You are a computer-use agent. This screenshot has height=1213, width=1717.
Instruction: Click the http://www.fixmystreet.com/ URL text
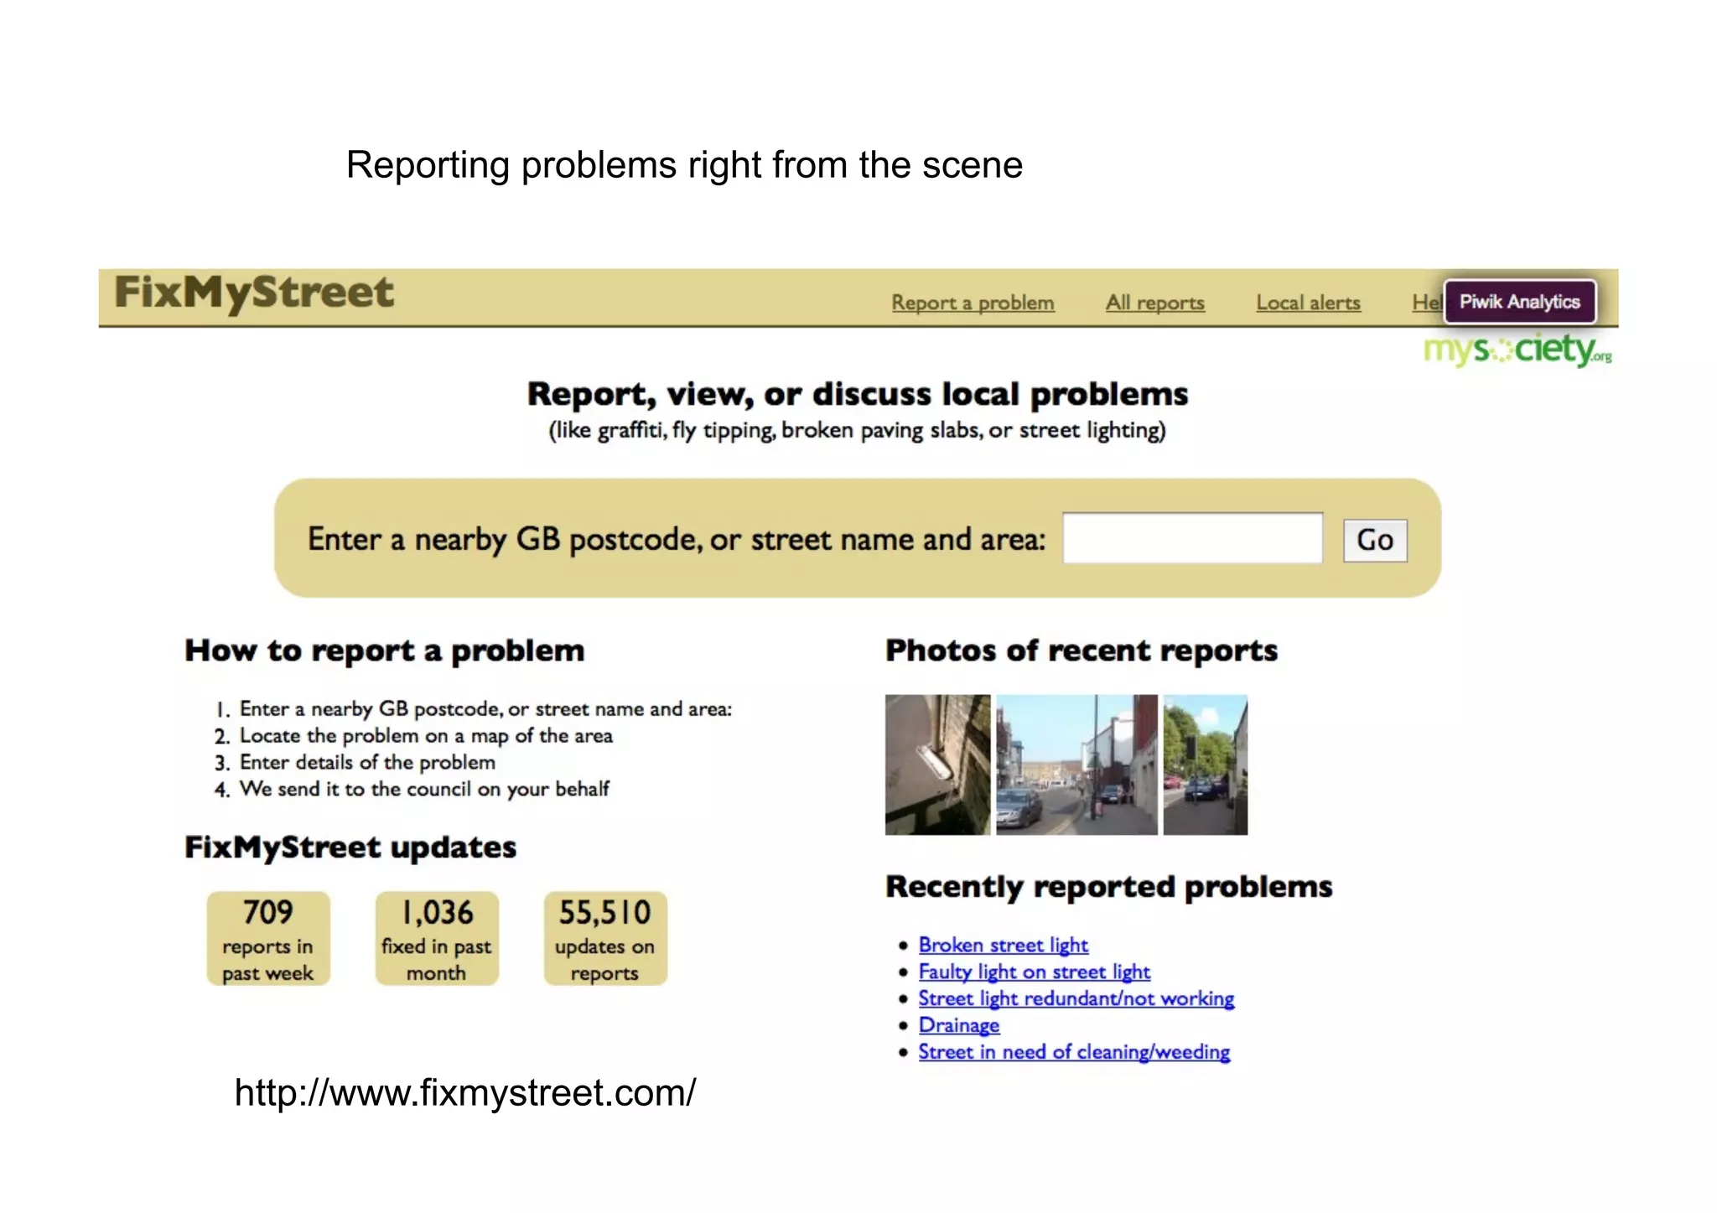[x=465, y=1093]
